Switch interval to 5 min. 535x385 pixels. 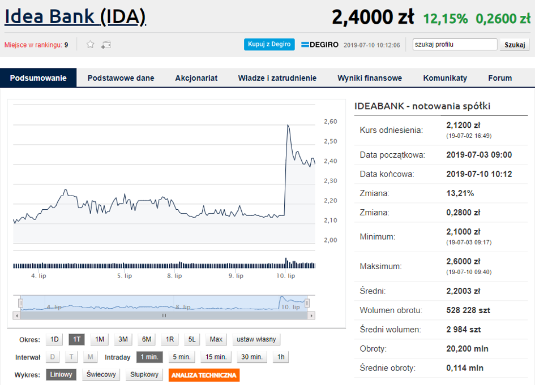click(x=182, y=357)
